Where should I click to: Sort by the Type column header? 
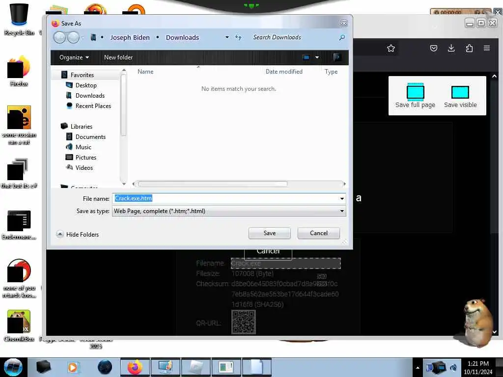point(331,72)
